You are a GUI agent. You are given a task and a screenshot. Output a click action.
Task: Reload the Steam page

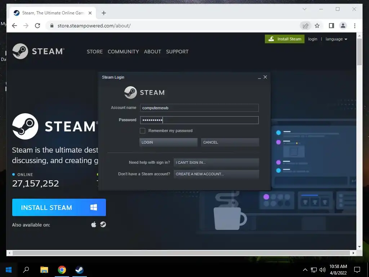[x=37, y=26]
